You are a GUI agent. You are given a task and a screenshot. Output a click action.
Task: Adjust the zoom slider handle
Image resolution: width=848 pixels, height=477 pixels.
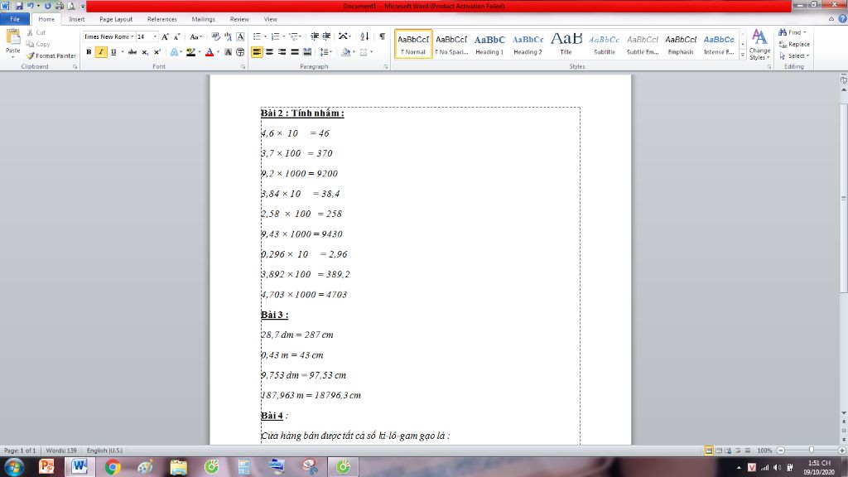point(812,450)
